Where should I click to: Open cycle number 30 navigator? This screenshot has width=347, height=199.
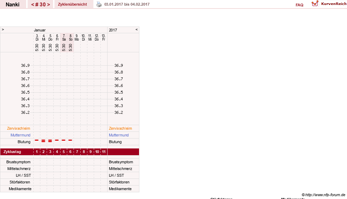40,5
